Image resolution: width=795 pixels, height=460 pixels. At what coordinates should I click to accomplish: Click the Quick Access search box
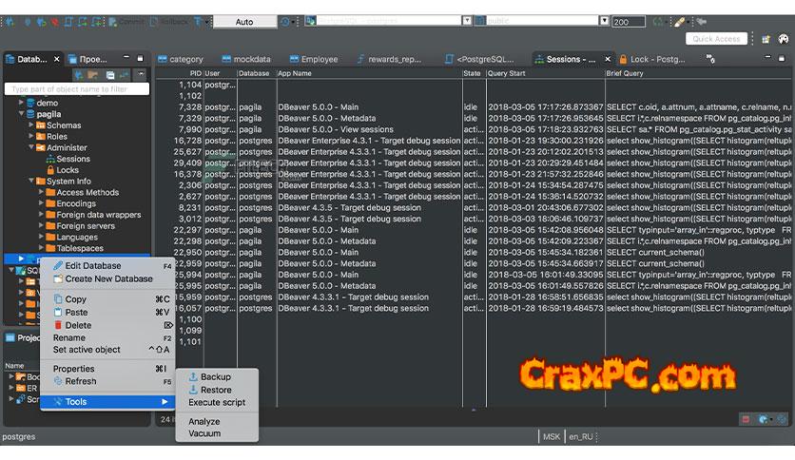[717, 39]
